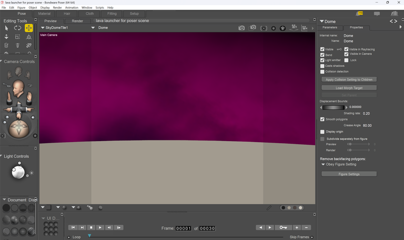Click the large head select camera control
The image size is (404, 240).
point(18,88)
